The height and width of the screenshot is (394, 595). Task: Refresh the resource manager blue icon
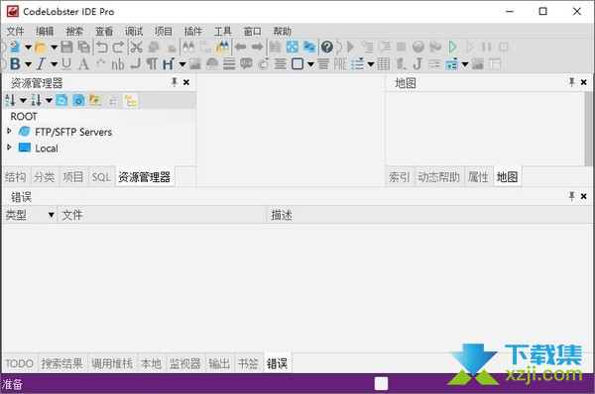[x=61, y=100]
